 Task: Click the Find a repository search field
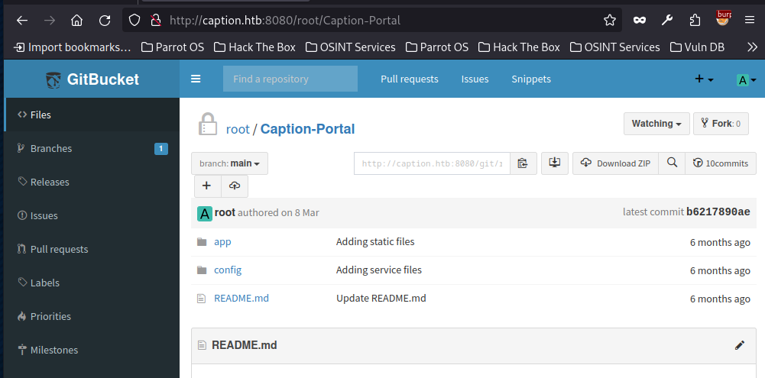(290, 79)
